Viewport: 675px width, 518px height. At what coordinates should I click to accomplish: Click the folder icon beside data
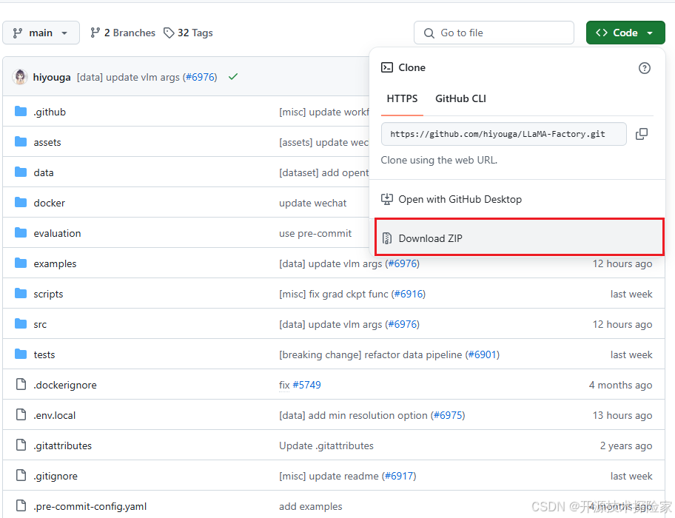tap(21, 172)
